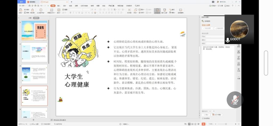Open the zoom percentage dropdown in status bar
Screen dimensions: 273x126
(211, 124)
